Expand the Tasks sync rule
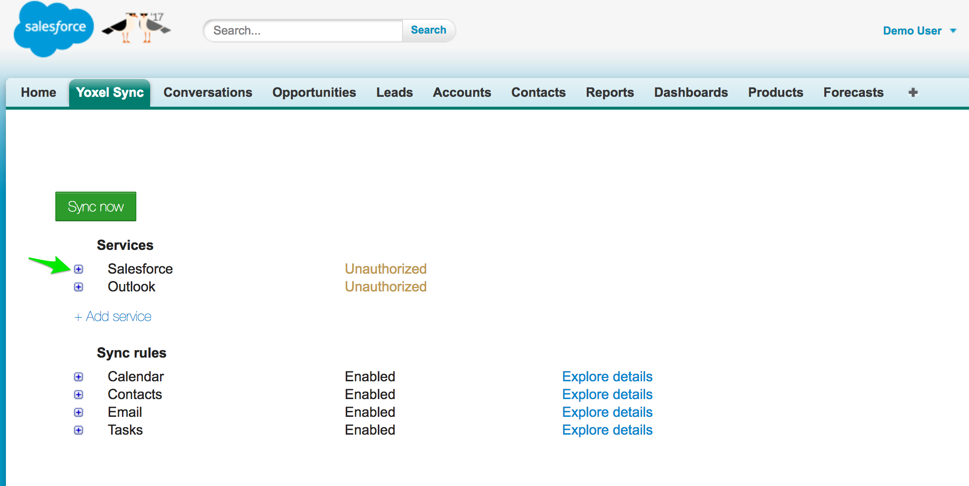 click(79, 430)
